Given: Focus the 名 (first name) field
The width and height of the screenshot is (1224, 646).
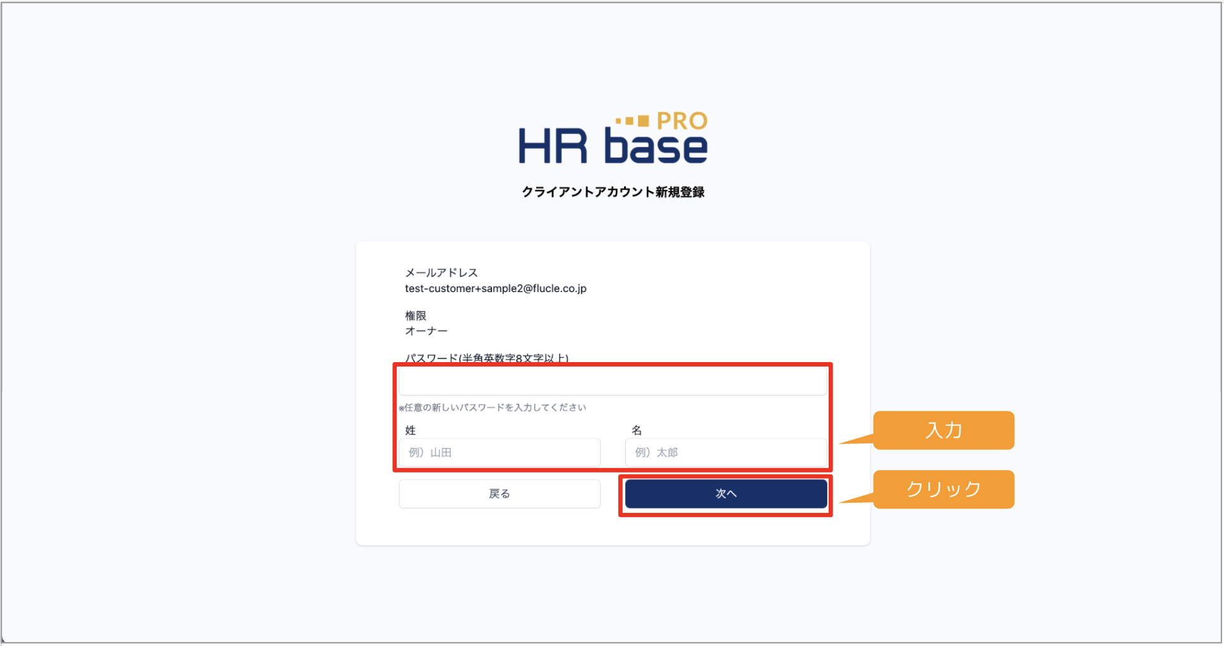Looking at the screenshot, I should click(726, 452).
